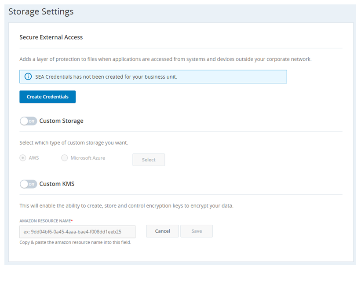
Task: Click the info icon in SEA Credentials banner
Action: tap(28, 77)
